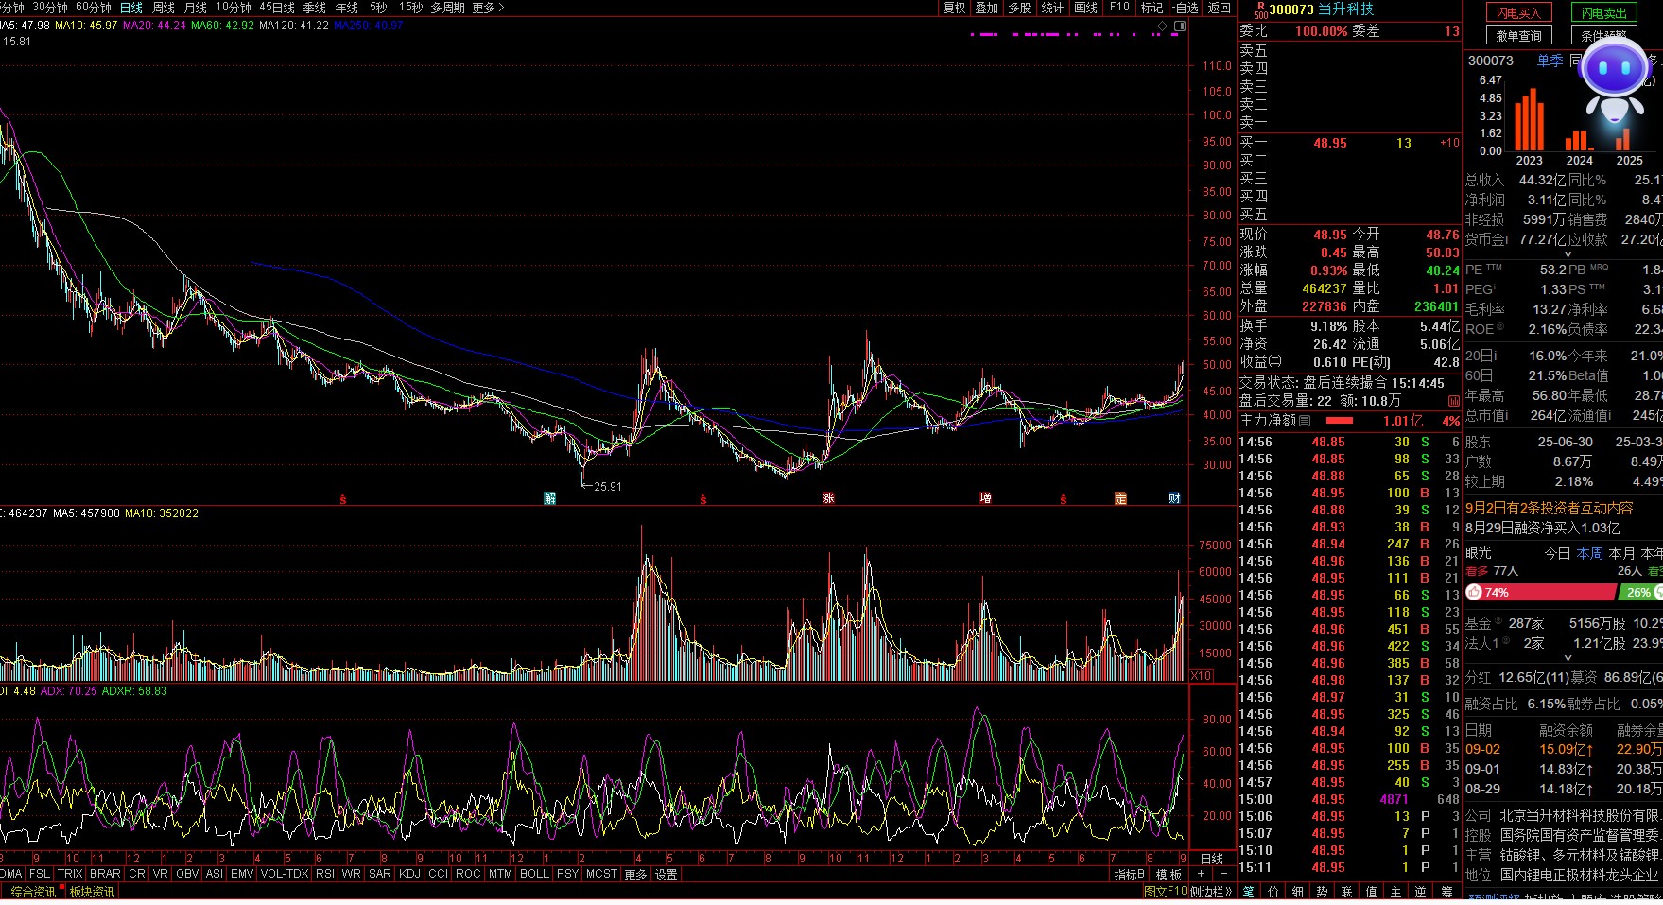The width and height of the screenshot is (1663, 905).
Task: Click the 单季 single-quarter toggle
Action: 1550,61
